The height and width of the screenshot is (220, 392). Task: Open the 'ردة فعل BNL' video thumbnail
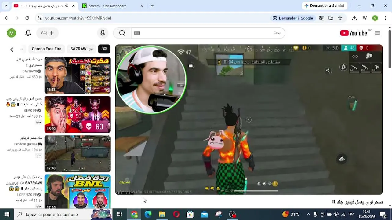click(78, 192)
